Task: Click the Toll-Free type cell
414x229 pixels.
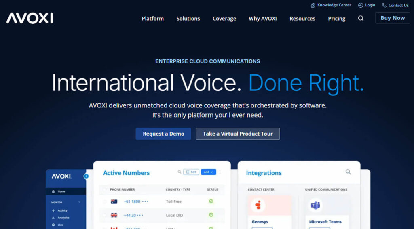Action: (174, 201)
